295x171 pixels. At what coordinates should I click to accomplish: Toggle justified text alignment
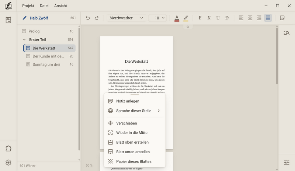point(268,18)
